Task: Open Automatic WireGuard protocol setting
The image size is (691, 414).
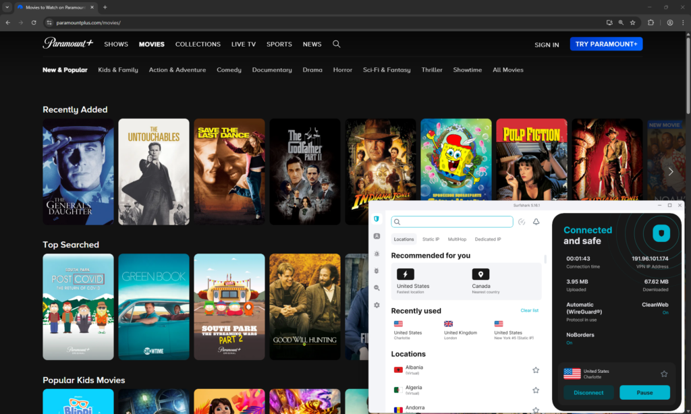Action: (584, 312)
